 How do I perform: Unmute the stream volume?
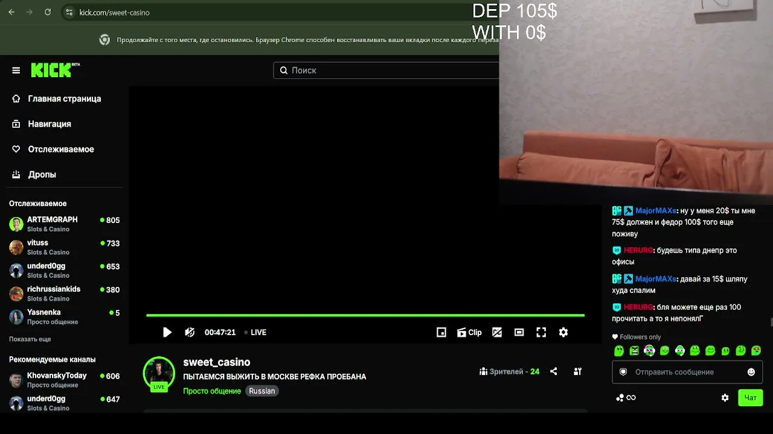point(190,332)
